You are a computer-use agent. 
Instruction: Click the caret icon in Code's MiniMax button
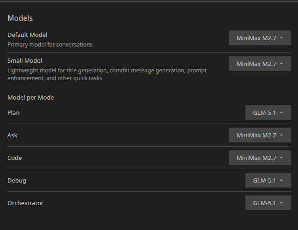click(281, 158)
